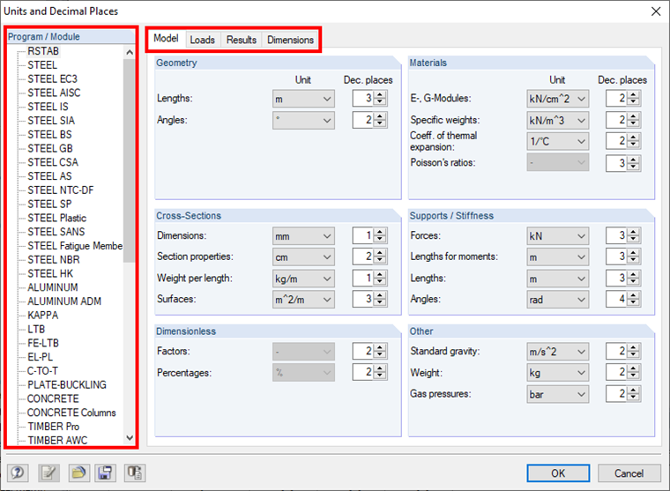Click Poisson's ratios decimal places stepper
Viewport: 670px width, 491px height.
tap(634, 163)
